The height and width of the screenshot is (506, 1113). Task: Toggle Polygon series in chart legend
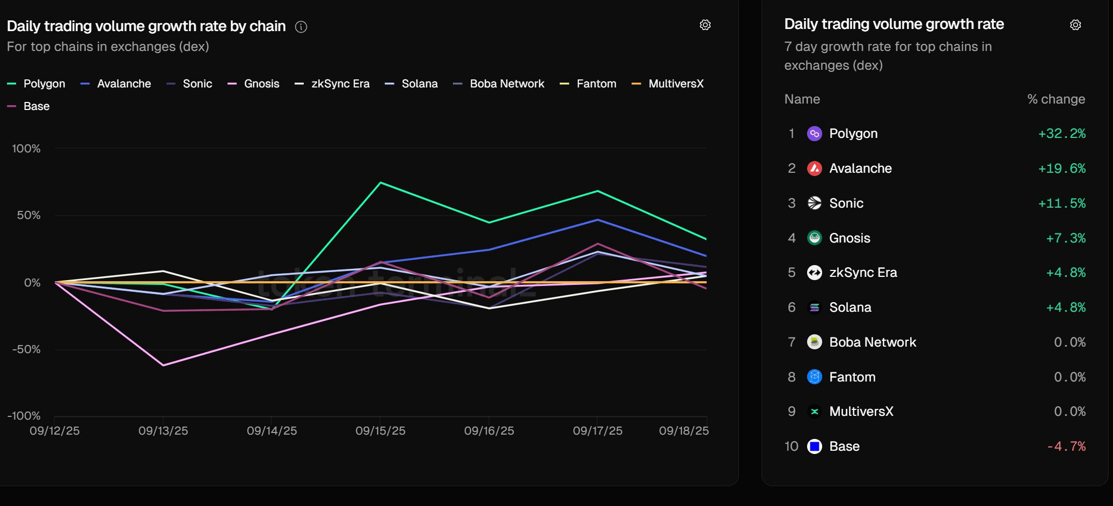point(36,84)
